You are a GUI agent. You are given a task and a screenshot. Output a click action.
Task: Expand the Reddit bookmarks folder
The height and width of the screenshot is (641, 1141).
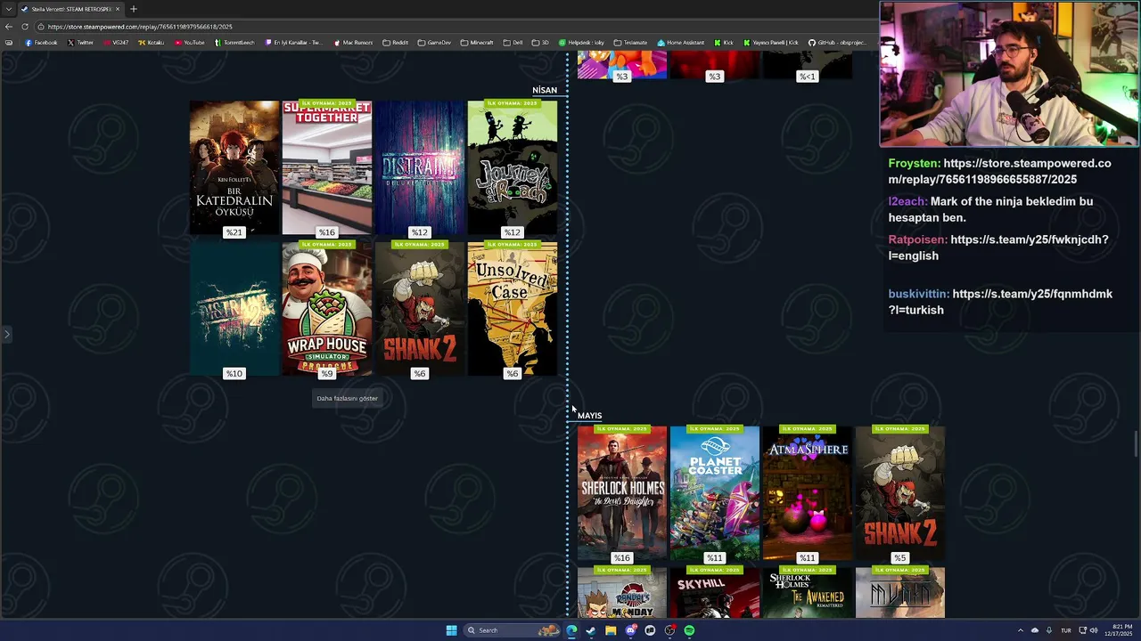tap(395, 43)
